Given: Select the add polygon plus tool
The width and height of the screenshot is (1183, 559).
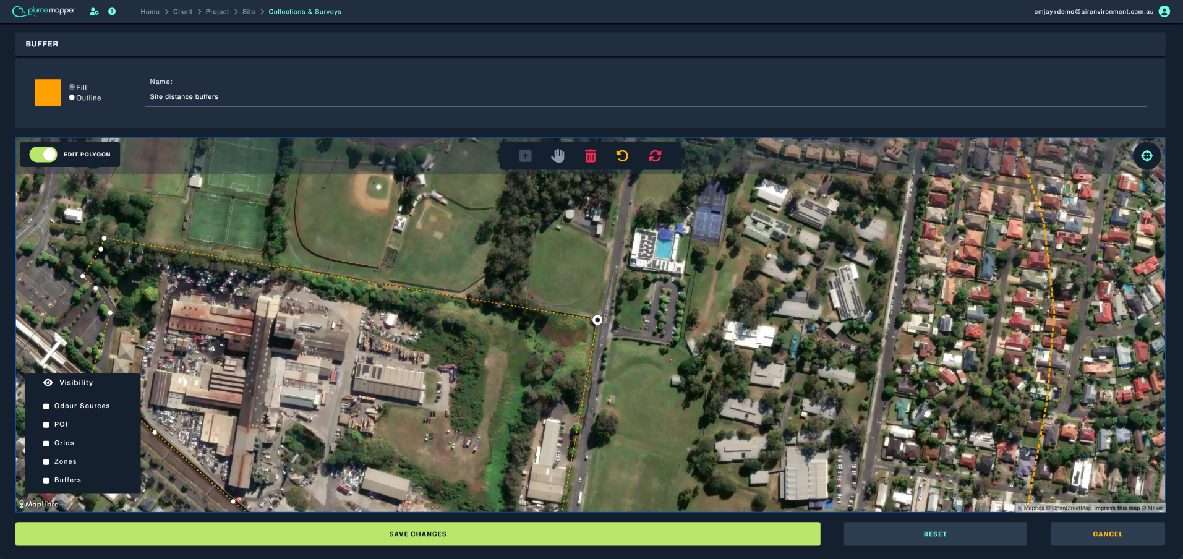Looking at the screenshot, I should [x=525, y=156].
